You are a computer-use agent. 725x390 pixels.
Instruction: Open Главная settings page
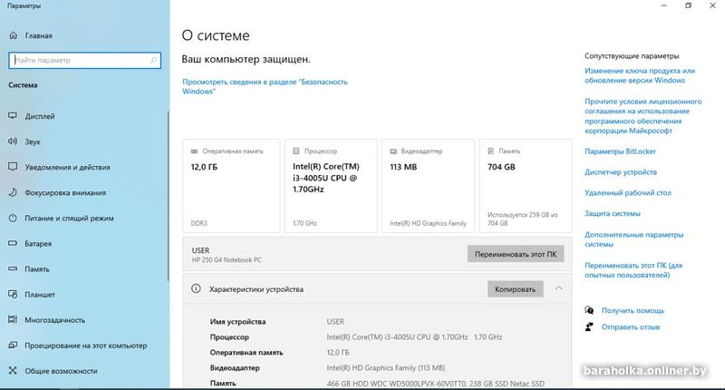[38, 35]
